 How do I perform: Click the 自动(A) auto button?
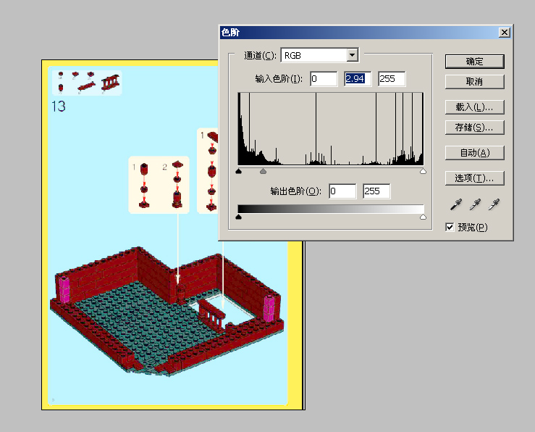[x=475, y=153]
